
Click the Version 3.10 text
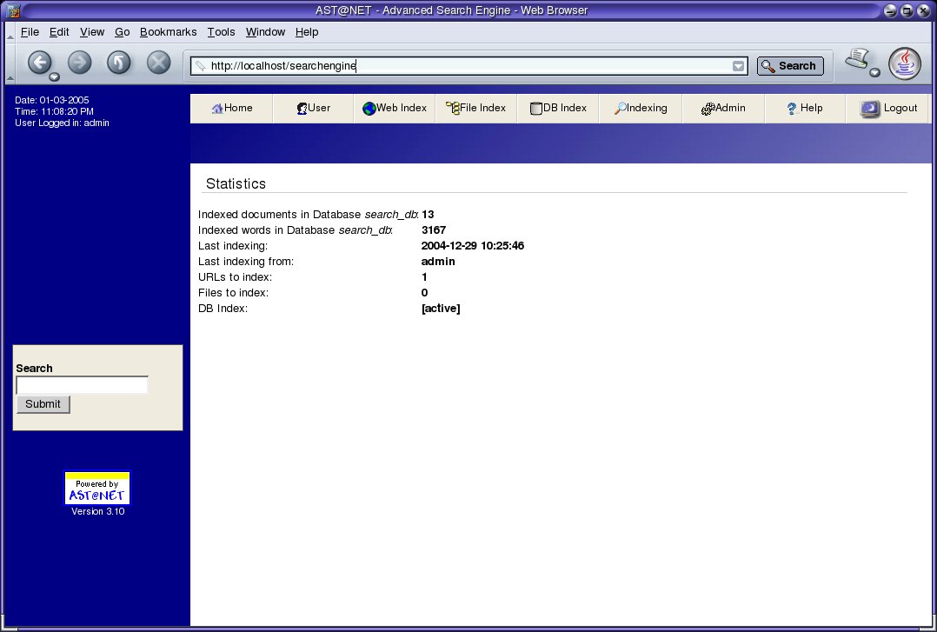[98, 512]
